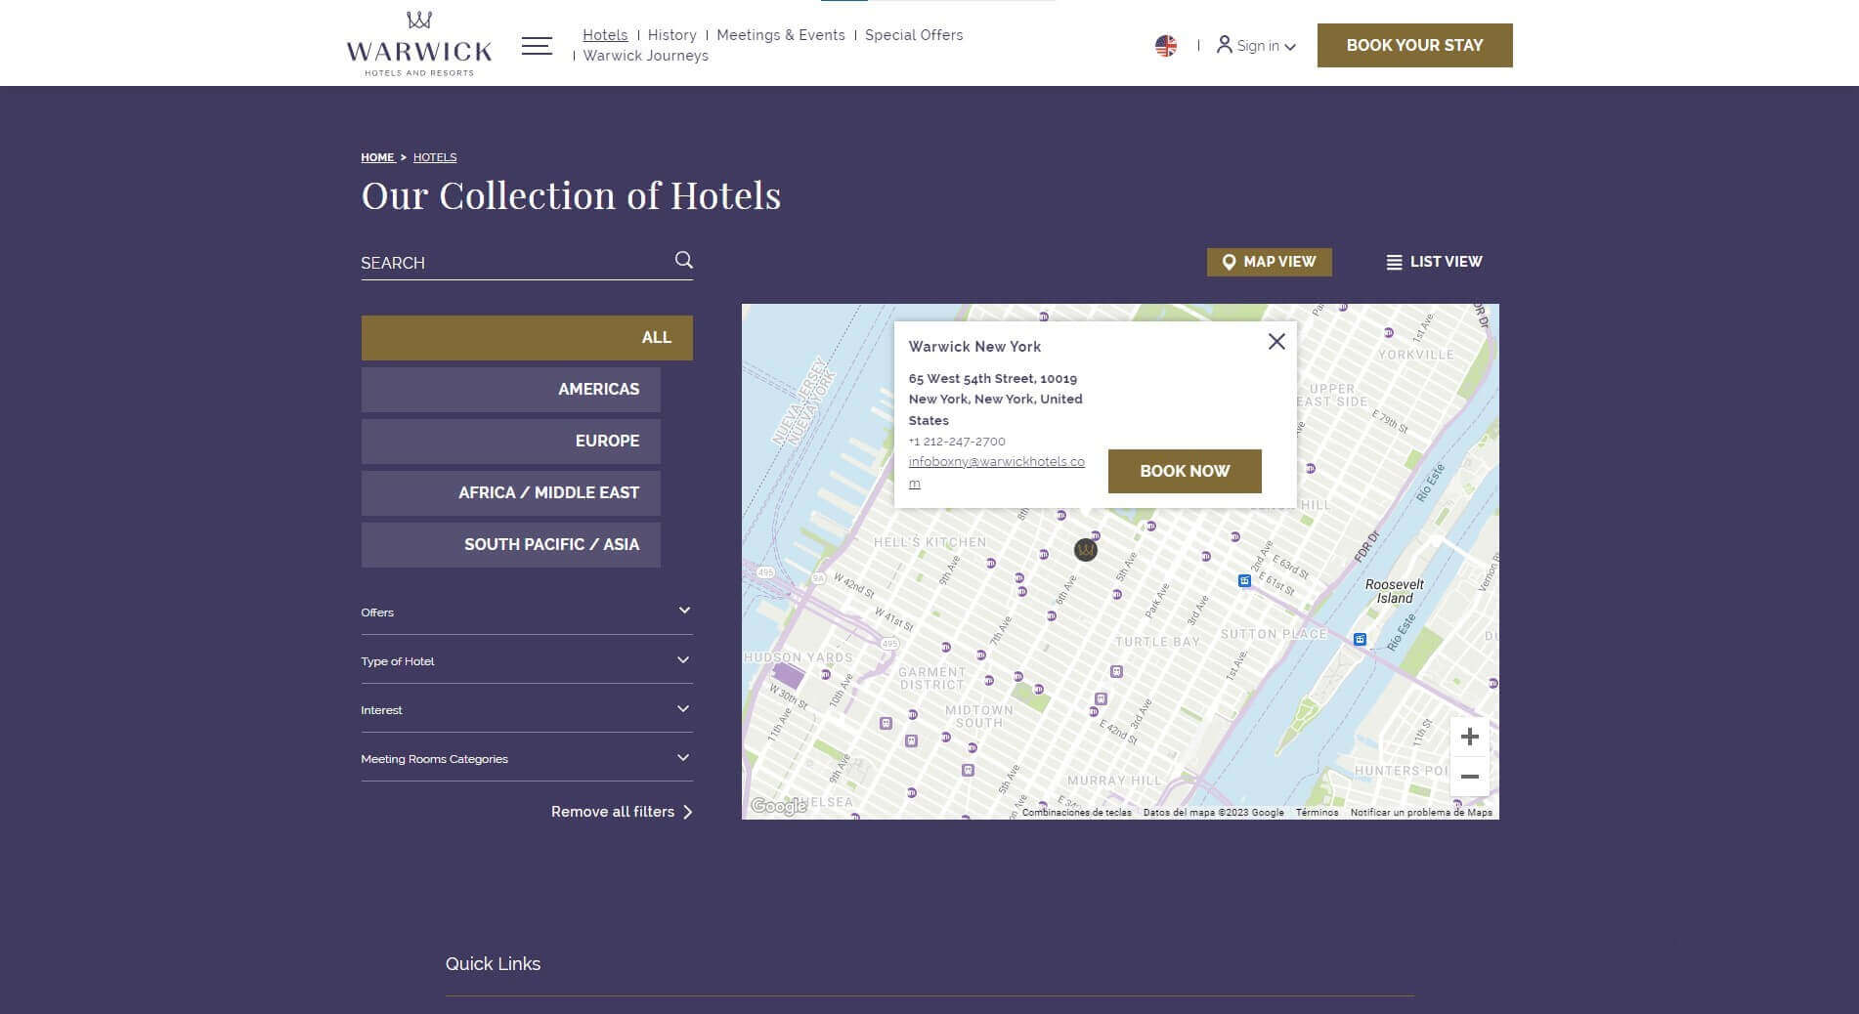The width and height of the screenshot is (1859, 1014).
Task: Switch to Map View
Action: [1269, 262]
